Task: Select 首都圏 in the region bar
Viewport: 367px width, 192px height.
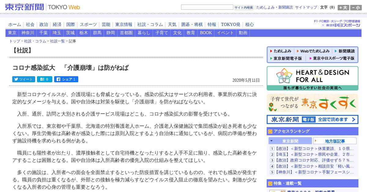Action: click(126, 33)
